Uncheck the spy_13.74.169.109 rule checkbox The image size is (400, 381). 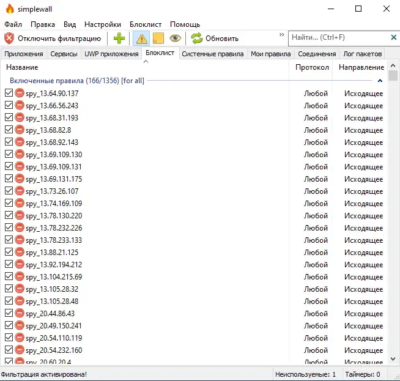point(9,203)
